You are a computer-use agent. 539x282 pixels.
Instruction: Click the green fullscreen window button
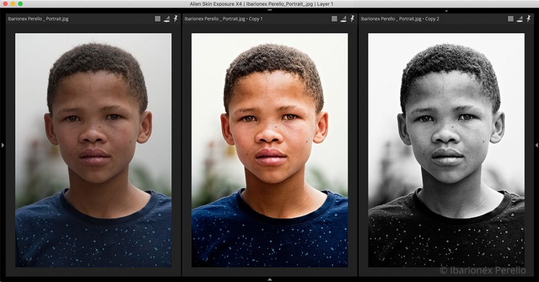pyautogui.click(x=20, y=4)
